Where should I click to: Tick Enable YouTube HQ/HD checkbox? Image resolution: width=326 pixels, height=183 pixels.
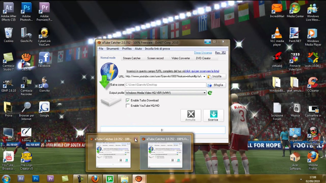128,106
